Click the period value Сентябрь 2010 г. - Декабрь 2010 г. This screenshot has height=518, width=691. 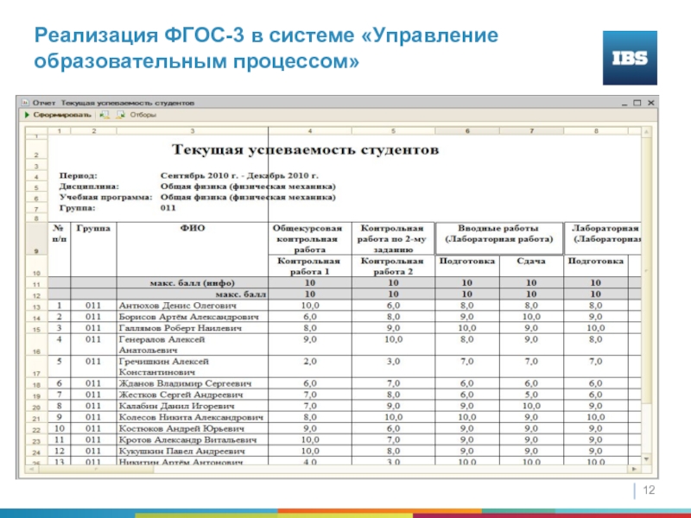coord(239,176)
